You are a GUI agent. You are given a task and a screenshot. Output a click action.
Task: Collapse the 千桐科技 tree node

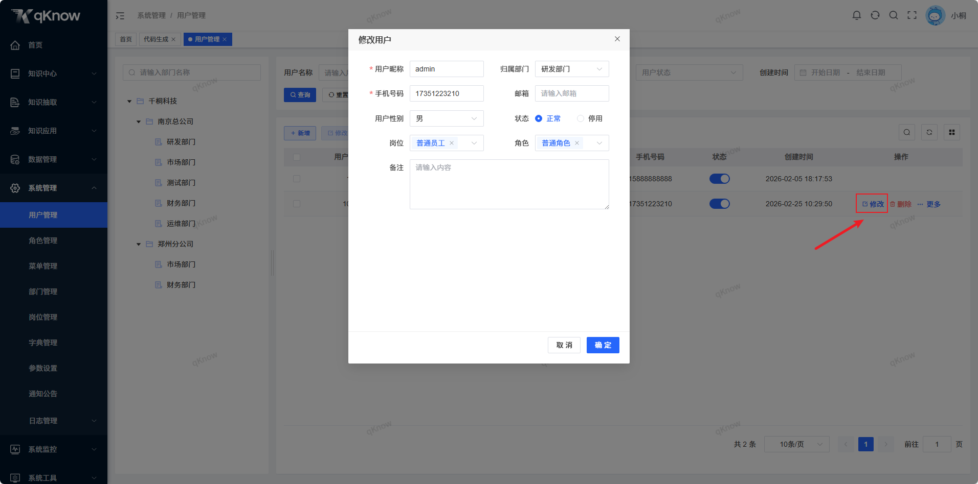[x=129, y=101]
